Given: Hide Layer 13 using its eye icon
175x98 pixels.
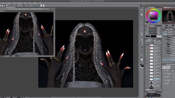Looking at the screenshot, I should tap(147, 57).
